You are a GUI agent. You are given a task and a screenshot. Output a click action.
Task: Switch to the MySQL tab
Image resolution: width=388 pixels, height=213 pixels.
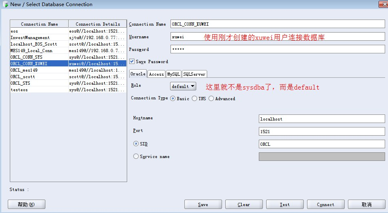click(x=173, y=74)
